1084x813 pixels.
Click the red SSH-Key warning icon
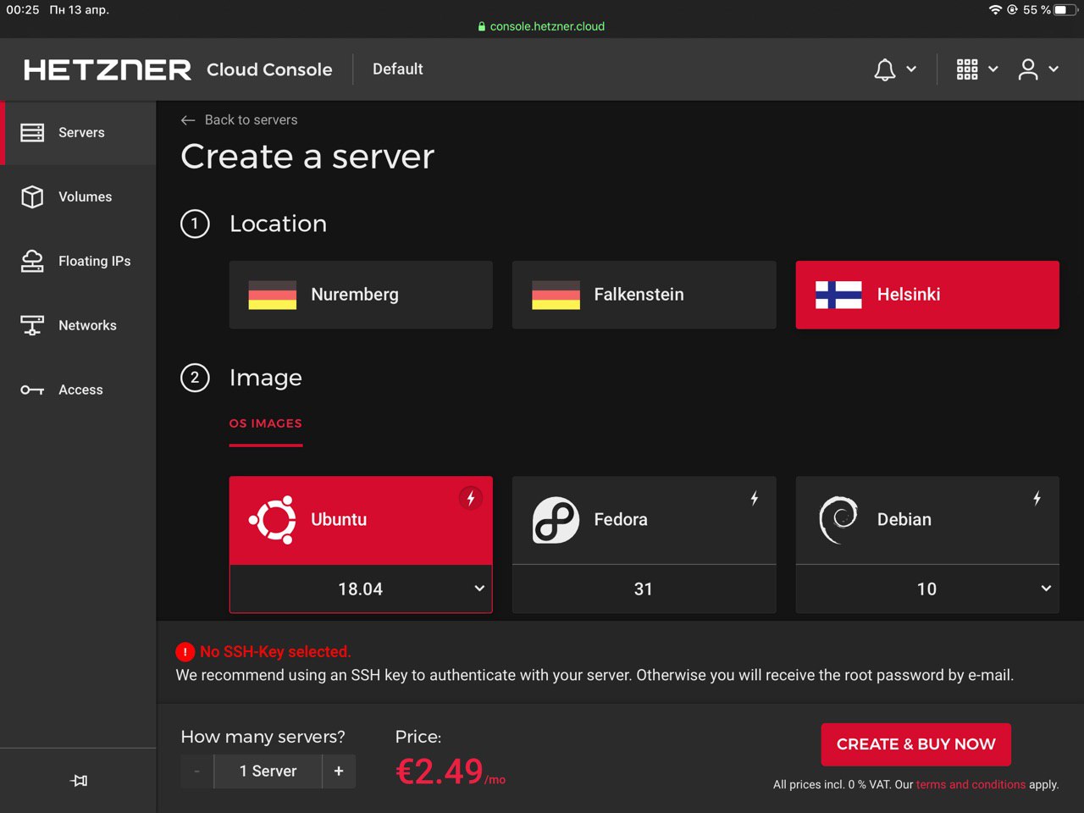(185, 652)
